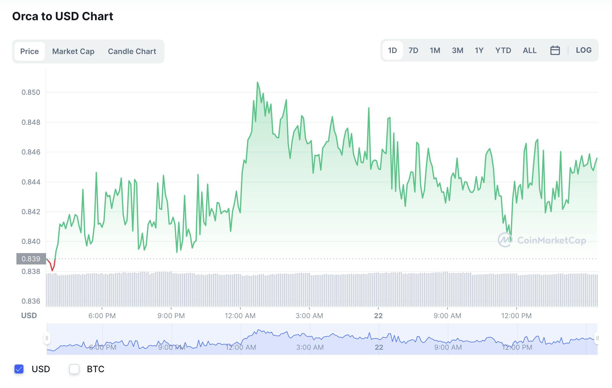Choose the 1M time range
The image size is (612, 388).
(x=435, y=50)
